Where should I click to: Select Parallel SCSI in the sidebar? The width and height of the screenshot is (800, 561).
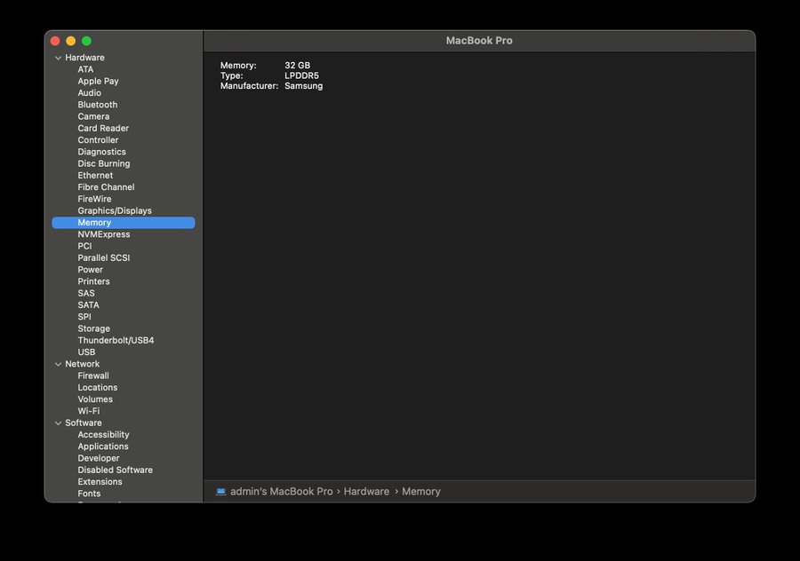click(104, 257)
